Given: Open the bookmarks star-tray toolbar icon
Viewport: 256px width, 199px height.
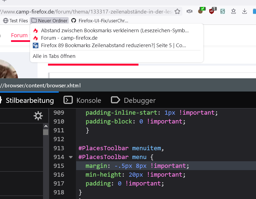Looking at the screenshot, I should pyautogui.click(x=234, y=12).
